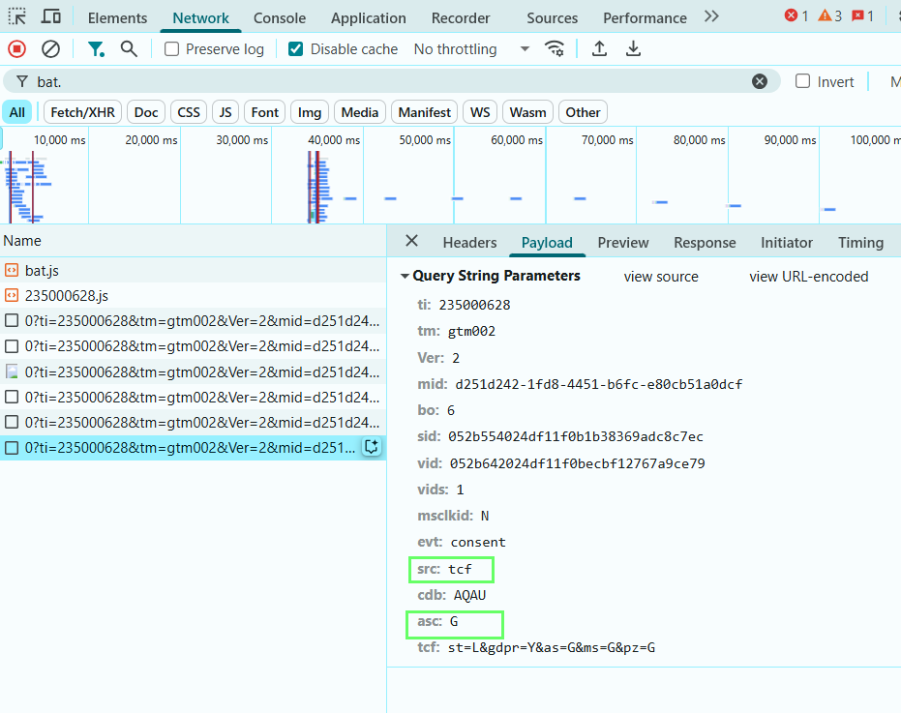Tick the Invert filter checkbox
This screenshot has width=901, height=713.
(x=802, y=81)
